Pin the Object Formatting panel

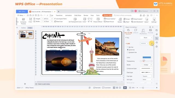point(150,27)
